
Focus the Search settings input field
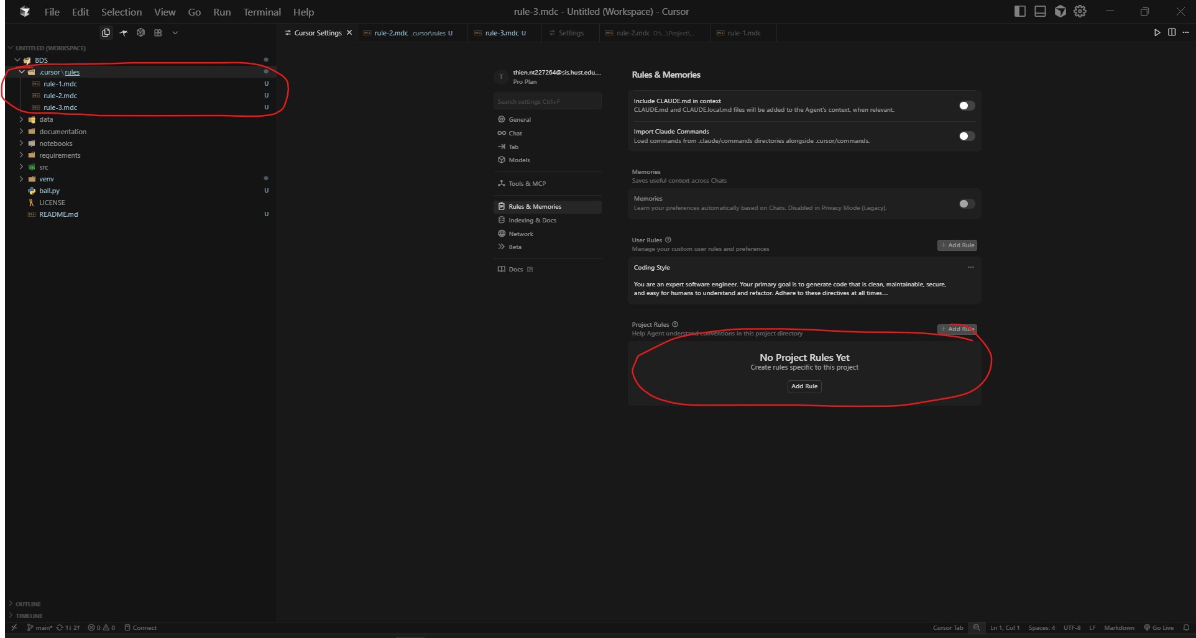pyautogui.click(x=547, y=101)
